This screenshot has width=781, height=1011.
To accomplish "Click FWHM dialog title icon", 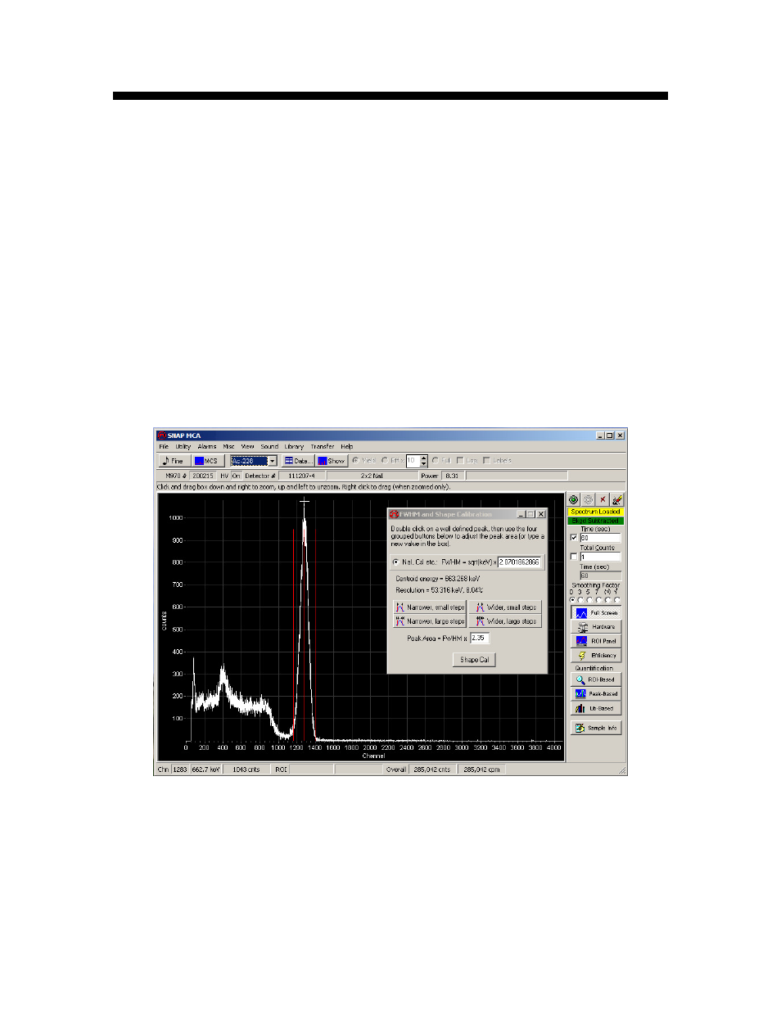I will pyautogui.click(x=394, y=514).
